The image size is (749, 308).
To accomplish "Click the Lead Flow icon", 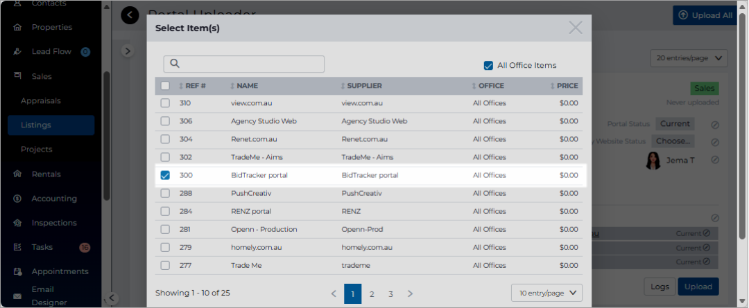I will click(17, 51).
